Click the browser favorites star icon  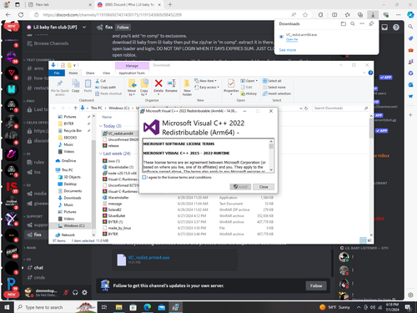click(305, 15)
